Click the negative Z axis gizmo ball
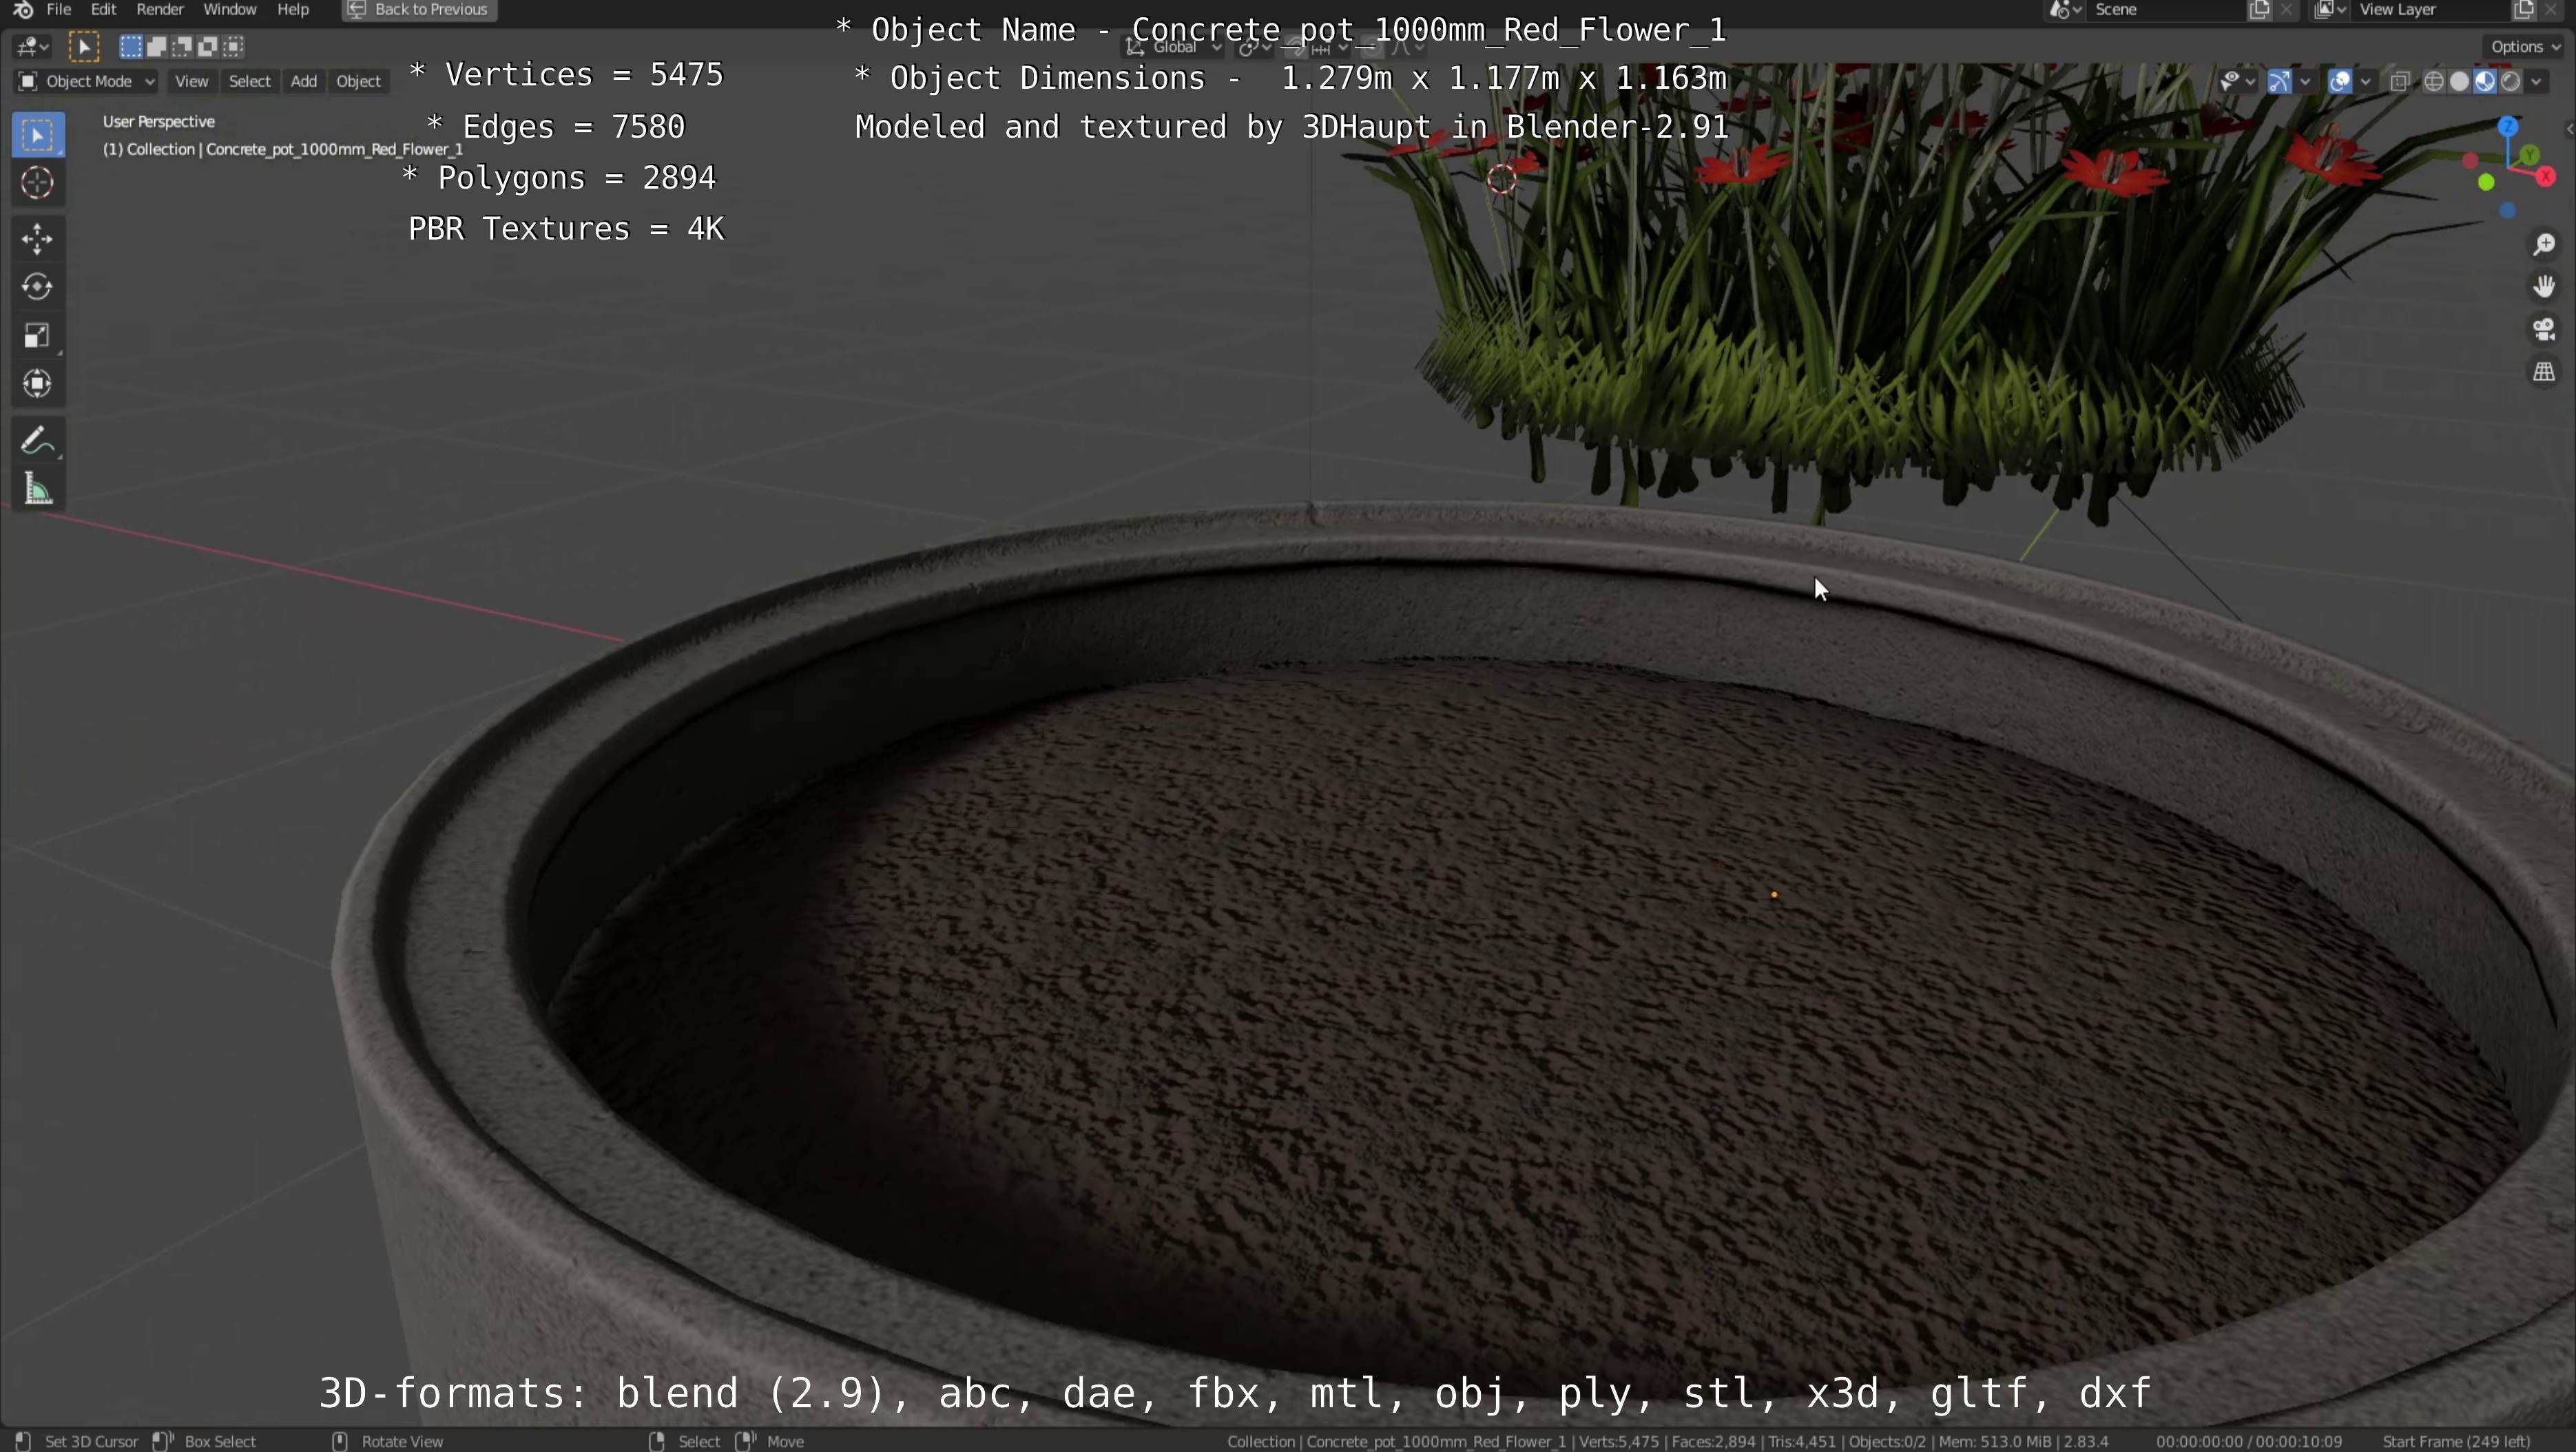 click(2508, 211)
